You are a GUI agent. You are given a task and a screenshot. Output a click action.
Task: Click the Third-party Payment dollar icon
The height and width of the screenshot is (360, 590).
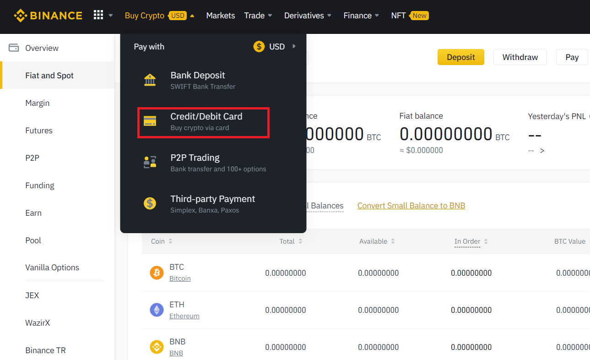150,203
